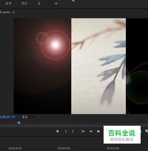Open the 适合 zoom level dropdown
148x151 pixels.
(30, 117)
